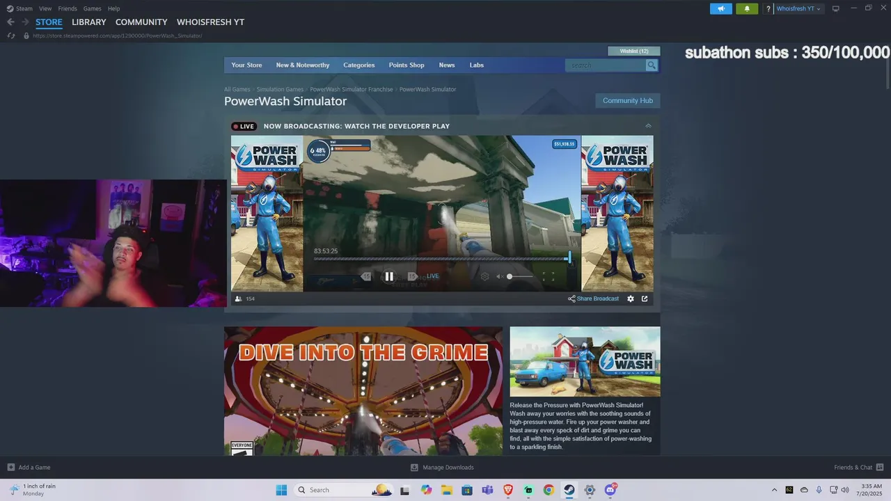The width and height of the screenshot is (891, 501).
Task: Switch to the COMMUNITY tab
Action: point(141,22)
